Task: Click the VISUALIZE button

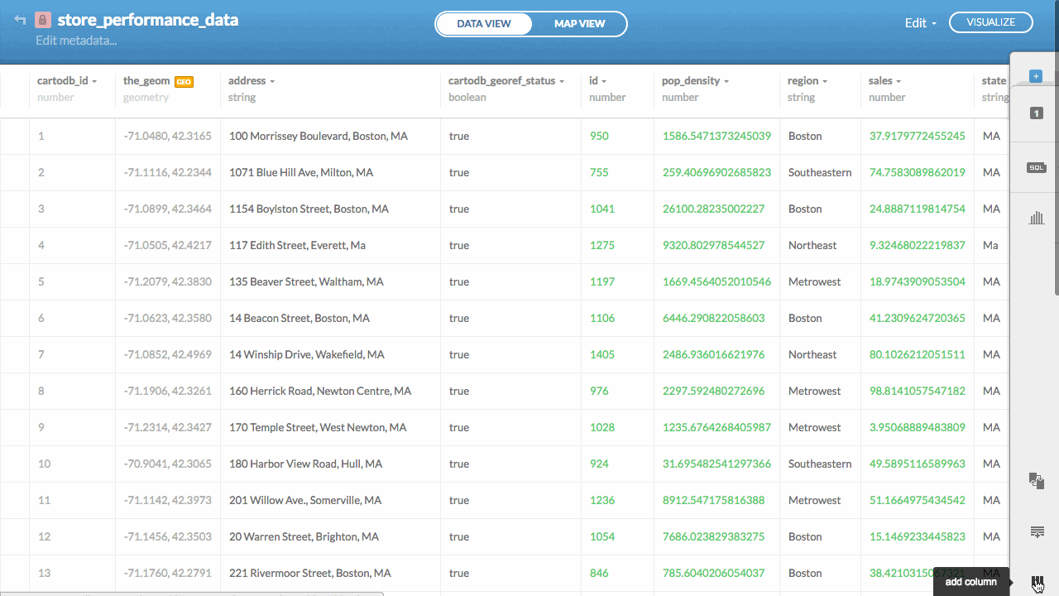Action: [x=990, y=22]
